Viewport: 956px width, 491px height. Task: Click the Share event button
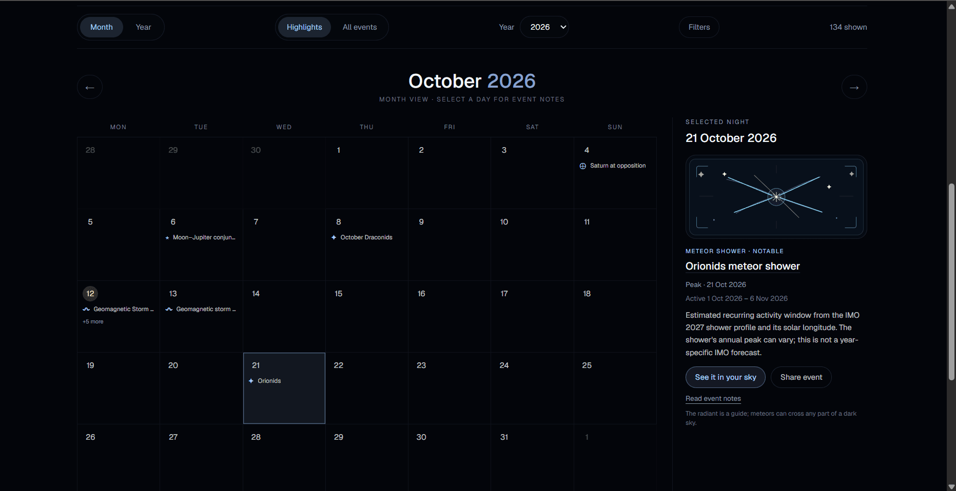pos(801,377)
